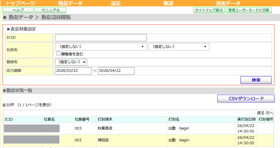Show the sitemap with サイトマップ表示
Viewport: 280px width, 148px height.
click(x=209, y=10)
